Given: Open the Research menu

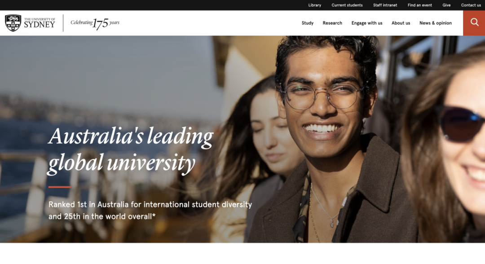Looking at the screenshot, I should pyautogui.click(x=332, y=23).
